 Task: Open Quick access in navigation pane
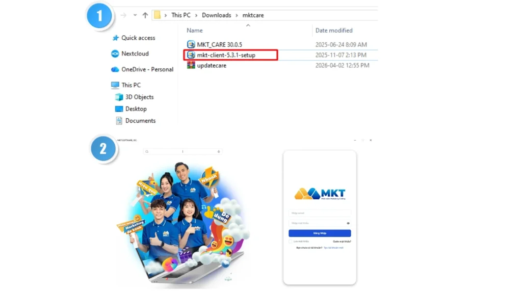[x=138, y=38]
